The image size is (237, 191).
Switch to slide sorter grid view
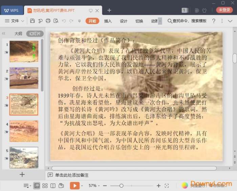[45, 186]
